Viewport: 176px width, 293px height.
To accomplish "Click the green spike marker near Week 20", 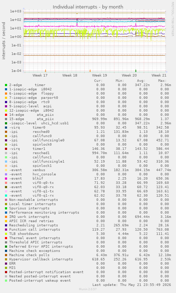I will 136,71.
